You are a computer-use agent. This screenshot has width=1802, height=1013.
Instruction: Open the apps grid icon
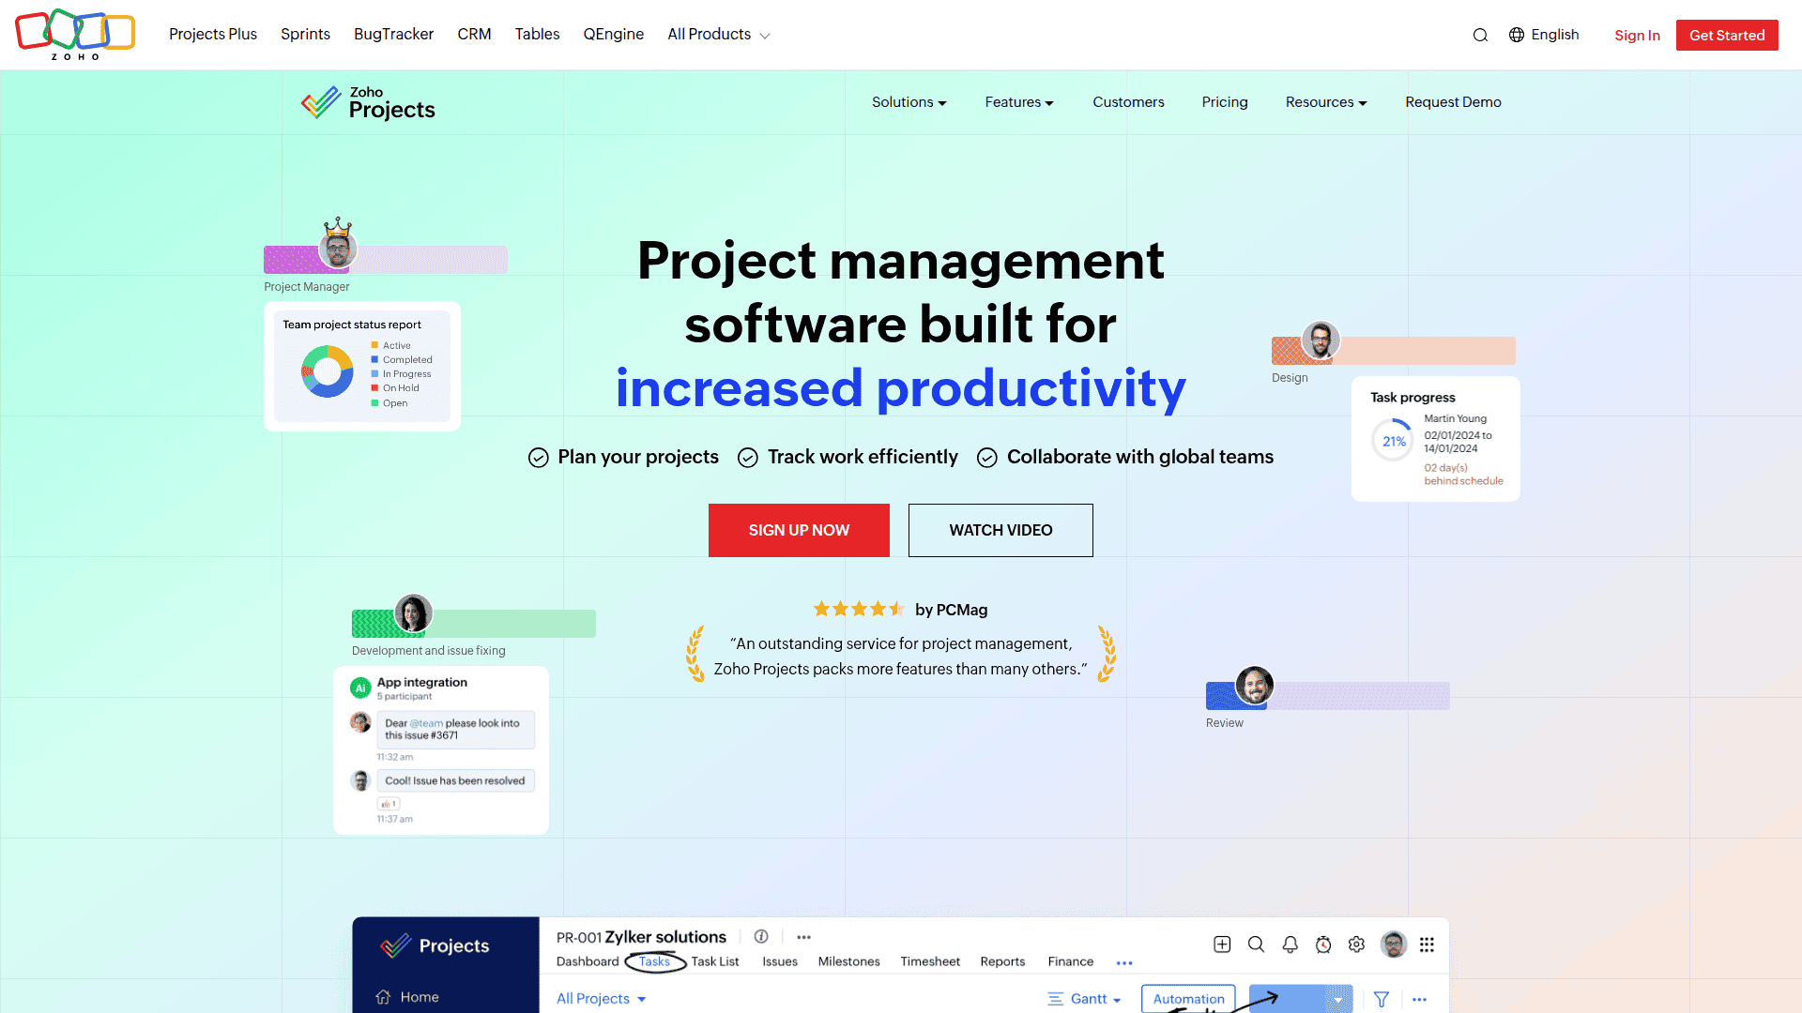click(x=1427, y=945)
